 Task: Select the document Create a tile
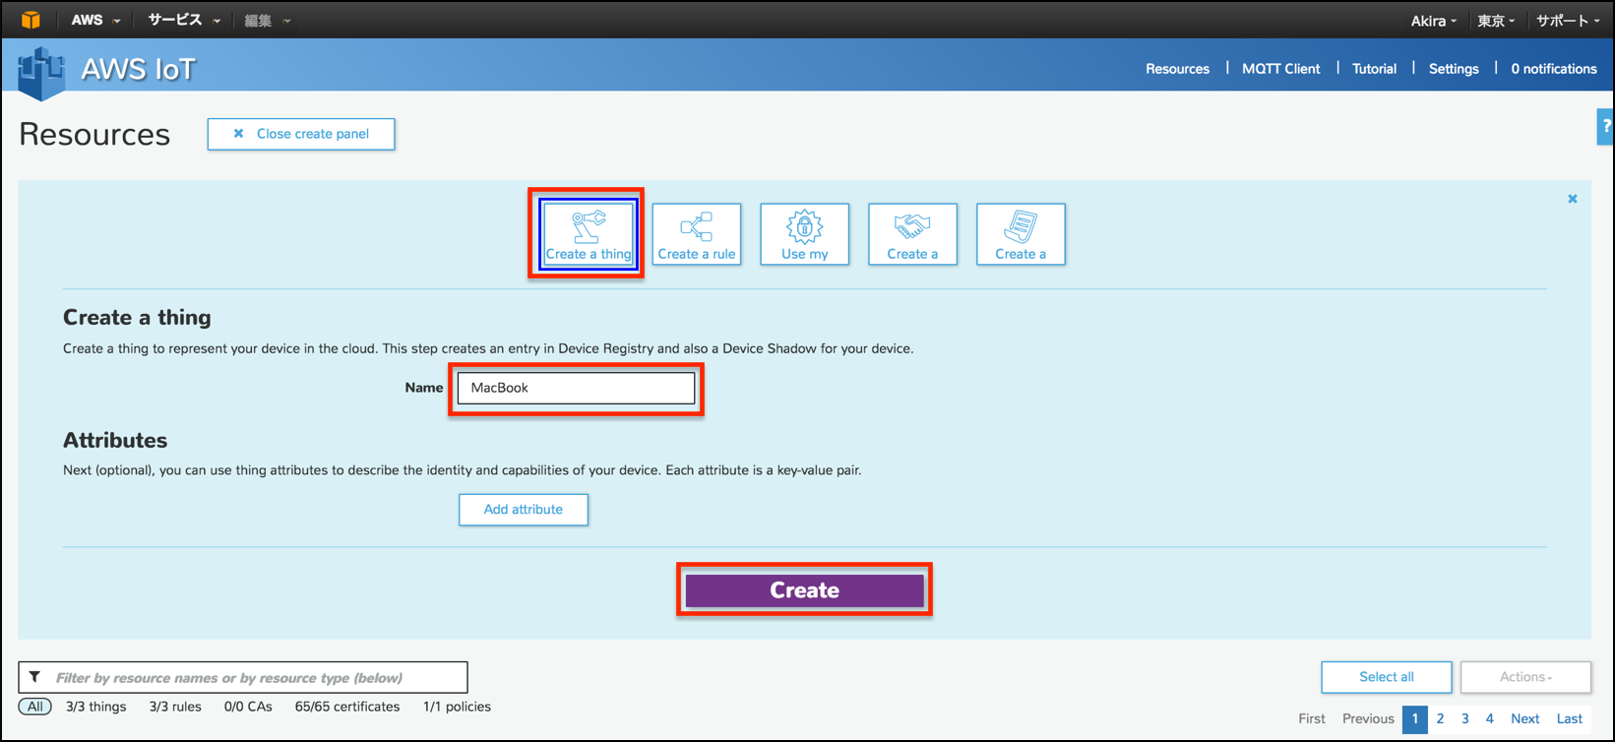click(x=1021, y=234)
